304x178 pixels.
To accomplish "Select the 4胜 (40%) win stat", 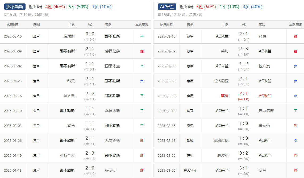I will [x=55, y=7].
